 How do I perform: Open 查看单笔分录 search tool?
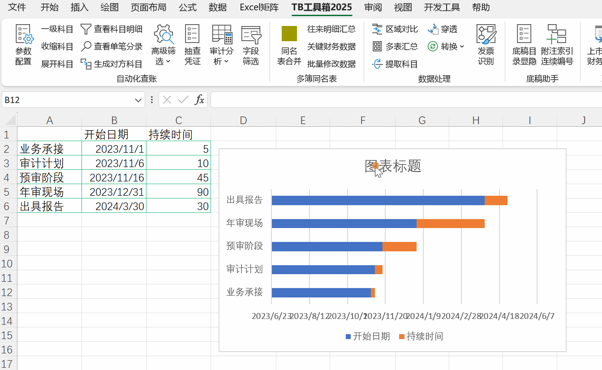(x=112, y=47)
